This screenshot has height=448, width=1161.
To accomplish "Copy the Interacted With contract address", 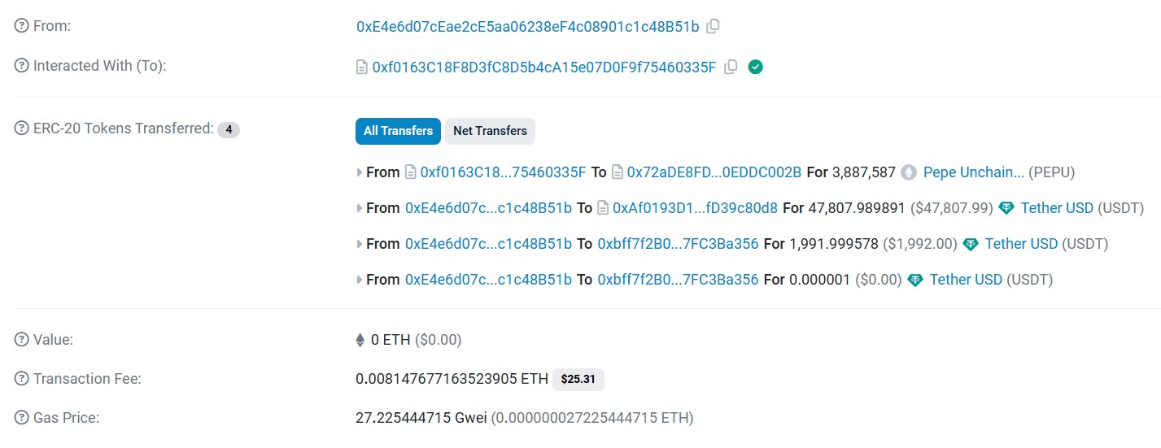I will (x=731, y=67).
